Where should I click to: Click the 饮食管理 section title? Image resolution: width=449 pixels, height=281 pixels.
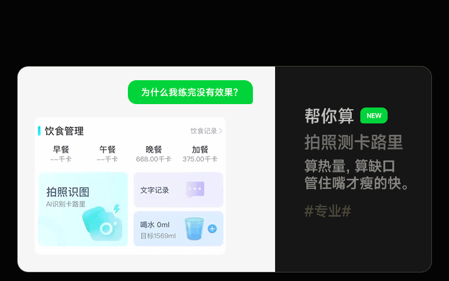coord(64,131)
